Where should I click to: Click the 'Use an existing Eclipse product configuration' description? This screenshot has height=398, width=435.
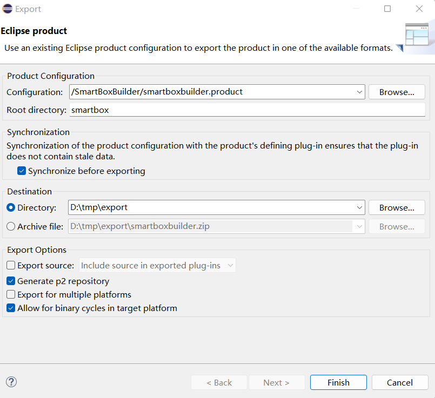pos(199,48)
